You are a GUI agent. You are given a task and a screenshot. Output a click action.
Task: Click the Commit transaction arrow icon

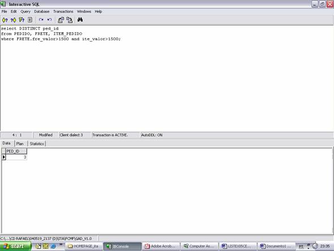[41, 20]
